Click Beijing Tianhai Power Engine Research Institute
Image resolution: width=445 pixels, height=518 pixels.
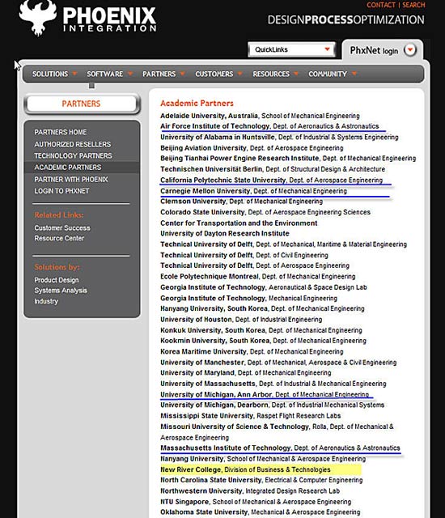coord(288,159)
